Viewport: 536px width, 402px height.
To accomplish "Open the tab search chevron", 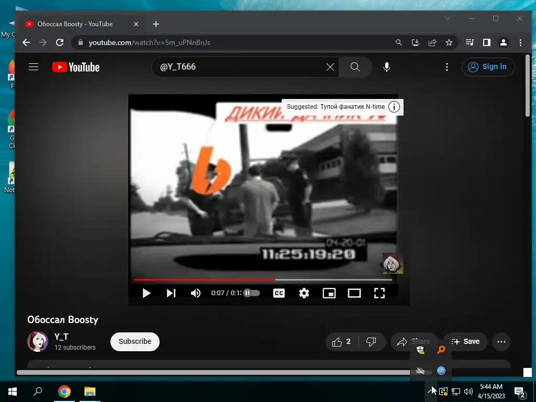I will coord(448,18).
